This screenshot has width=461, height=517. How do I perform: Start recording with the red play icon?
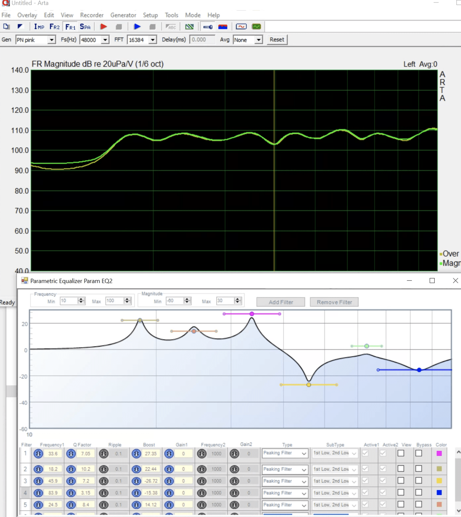coord(104,27)
